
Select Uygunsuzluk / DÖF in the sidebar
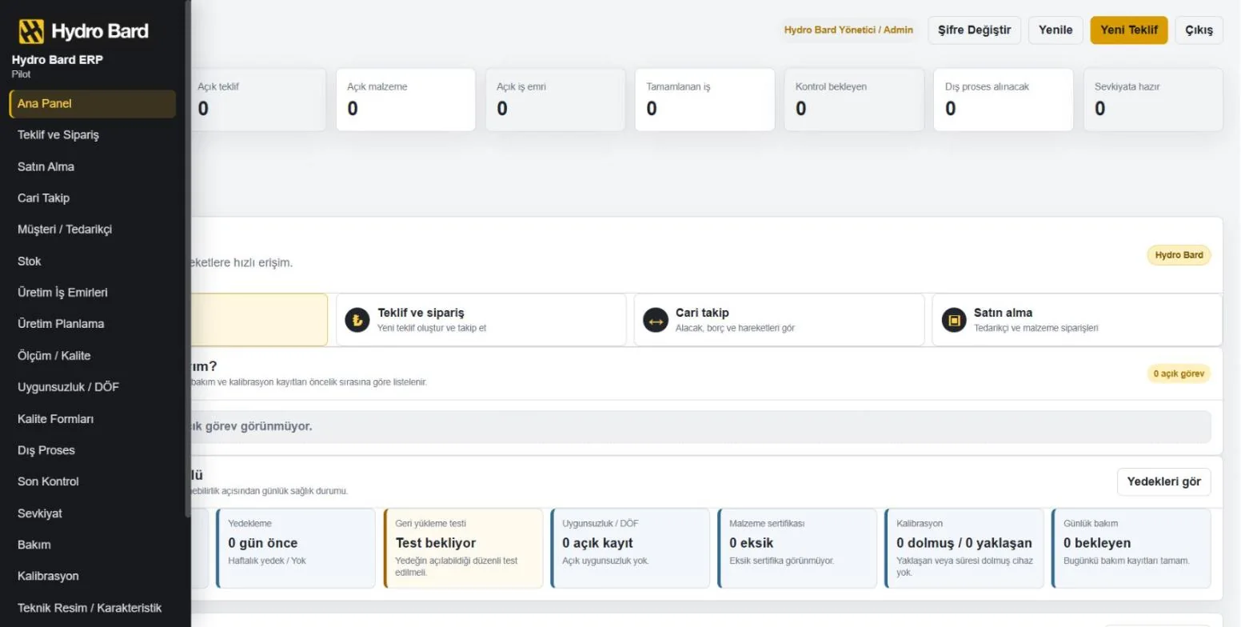click(x=92, y=387)
